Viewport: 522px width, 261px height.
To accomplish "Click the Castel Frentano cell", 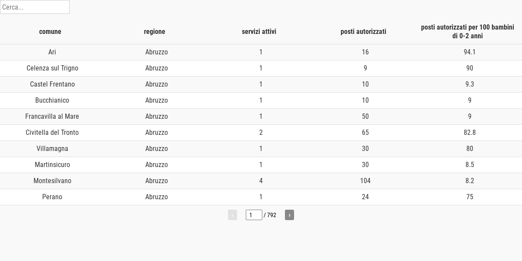I will click(x=52, y=84).
